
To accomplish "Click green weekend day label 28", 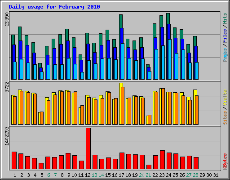I will [x=195, y=175].
